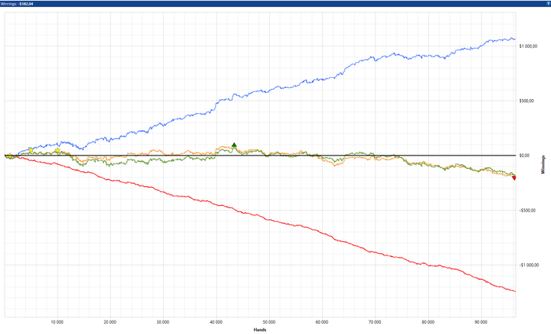551x334 pixels.
Task: Select the first yellow star marker
Action: 31,150
